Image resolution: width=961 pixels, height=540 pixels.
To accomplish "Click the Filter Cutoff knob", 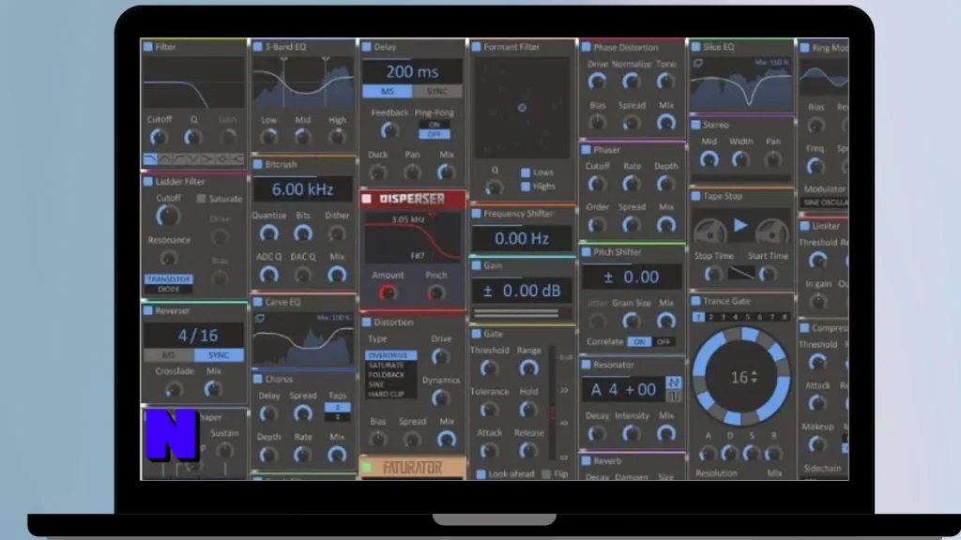I will tap(159, 137).
